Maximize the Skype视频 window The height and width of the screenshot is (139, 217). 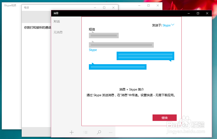(149, 5)
